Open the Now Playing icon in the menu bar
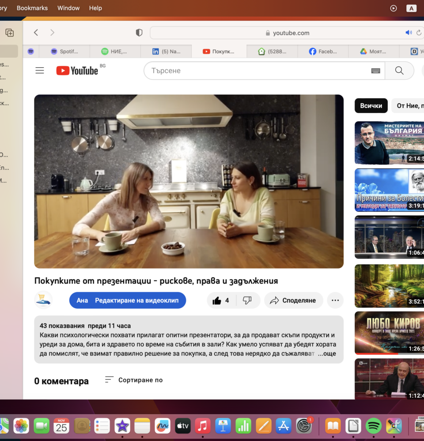Viewport: 424px width, 441px height. tap(394, 8)
